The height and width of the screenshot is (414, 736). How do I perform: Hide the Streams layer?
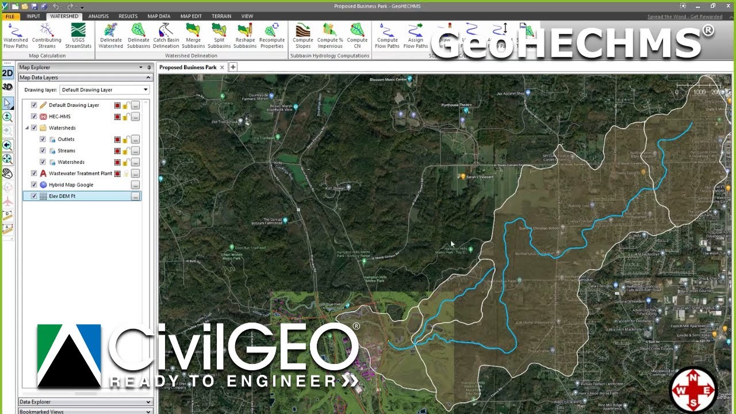pos(43,151)
